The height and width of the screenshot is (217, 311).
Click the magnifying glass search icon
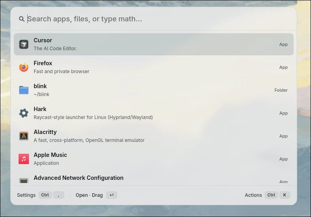[x=22, y=19]
